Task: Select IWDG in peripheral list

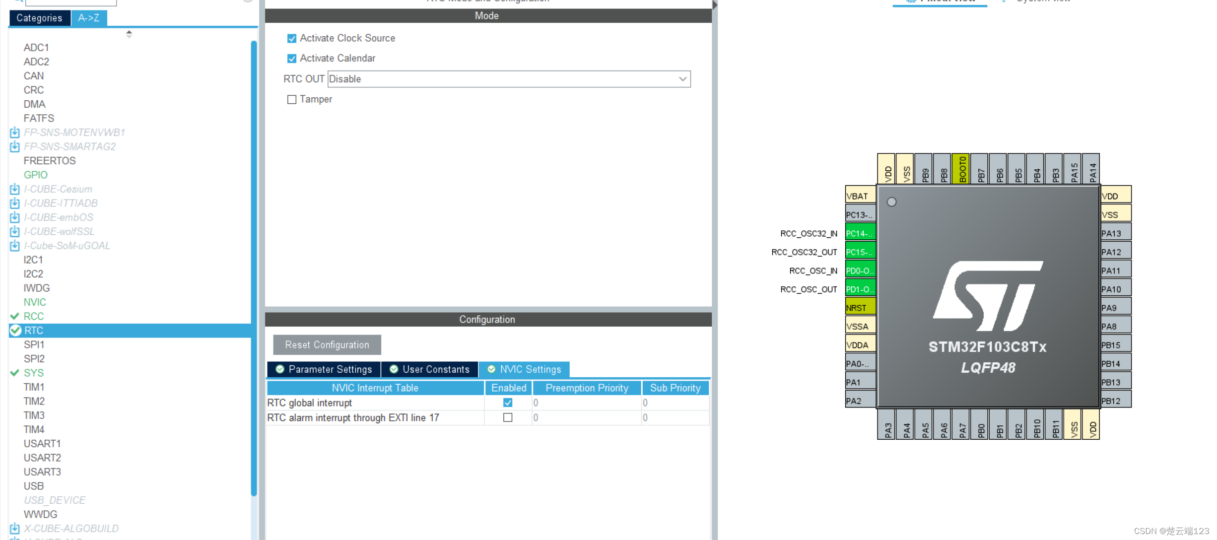Action: coord(37,288)
